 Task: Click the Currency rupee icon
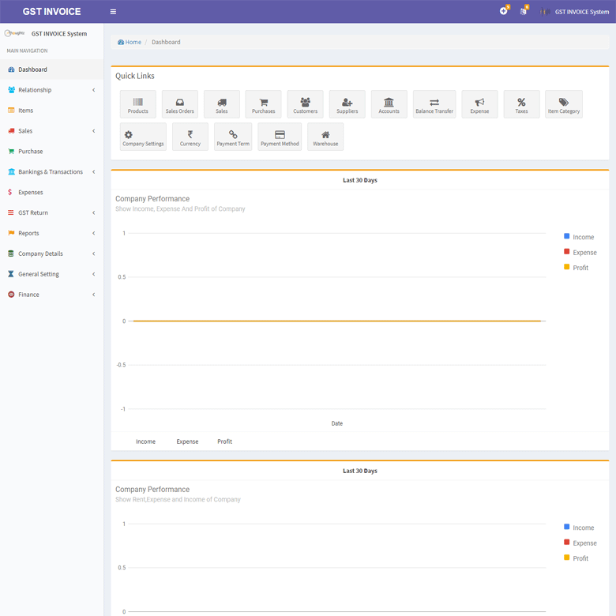pyautogui.click(x=190, y=134)
